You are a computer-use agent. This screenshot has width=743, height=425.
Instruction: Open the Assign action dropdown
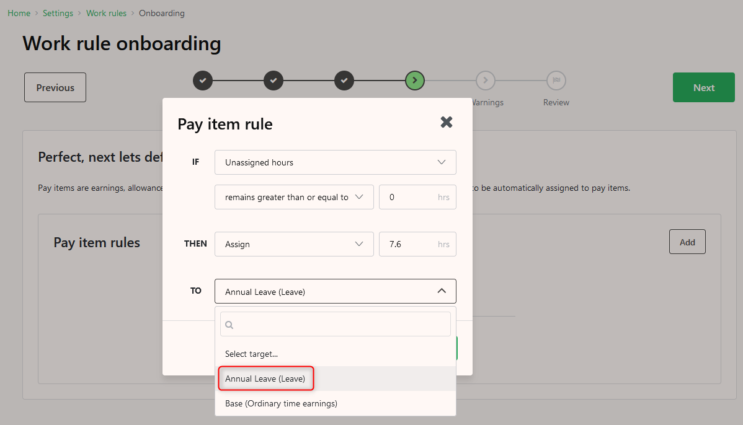click(294, 244)
